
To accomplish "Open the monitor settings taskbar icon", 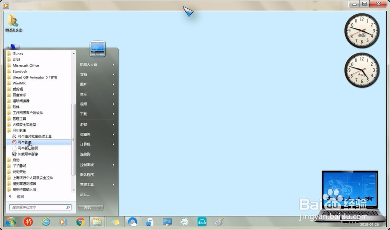I will [x=167, y=221].
